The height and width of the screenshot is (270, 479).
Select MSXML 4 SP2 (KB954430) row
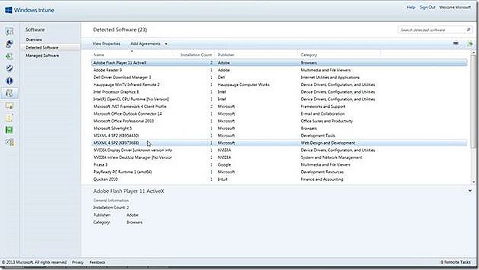click(x=279, y=135)
